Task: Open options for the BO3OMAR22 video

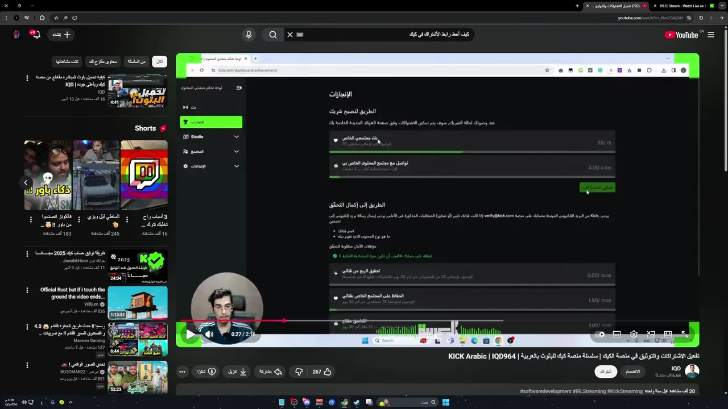Action: (x=27, y=365)
